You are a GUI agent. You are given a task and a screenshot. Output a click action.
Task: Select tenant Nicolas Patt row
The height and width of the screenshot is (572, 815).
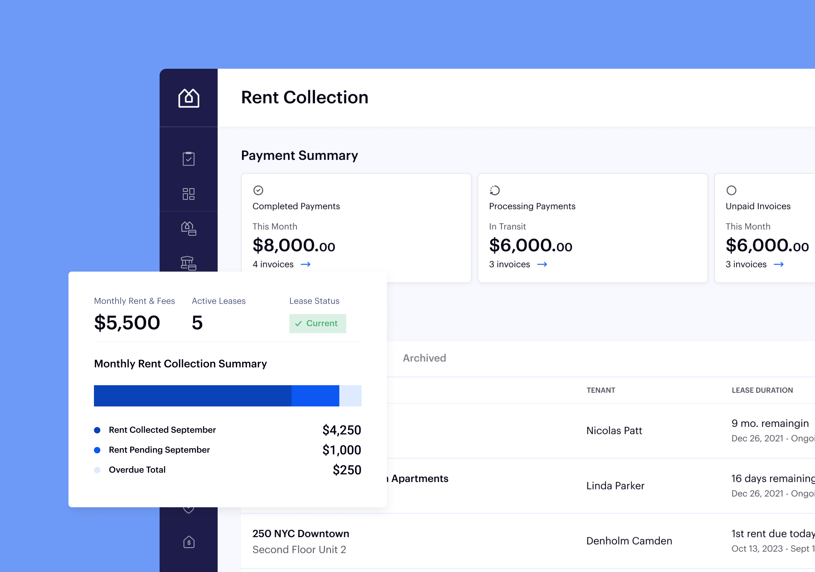pyautogui.click(x=614, y=431)
